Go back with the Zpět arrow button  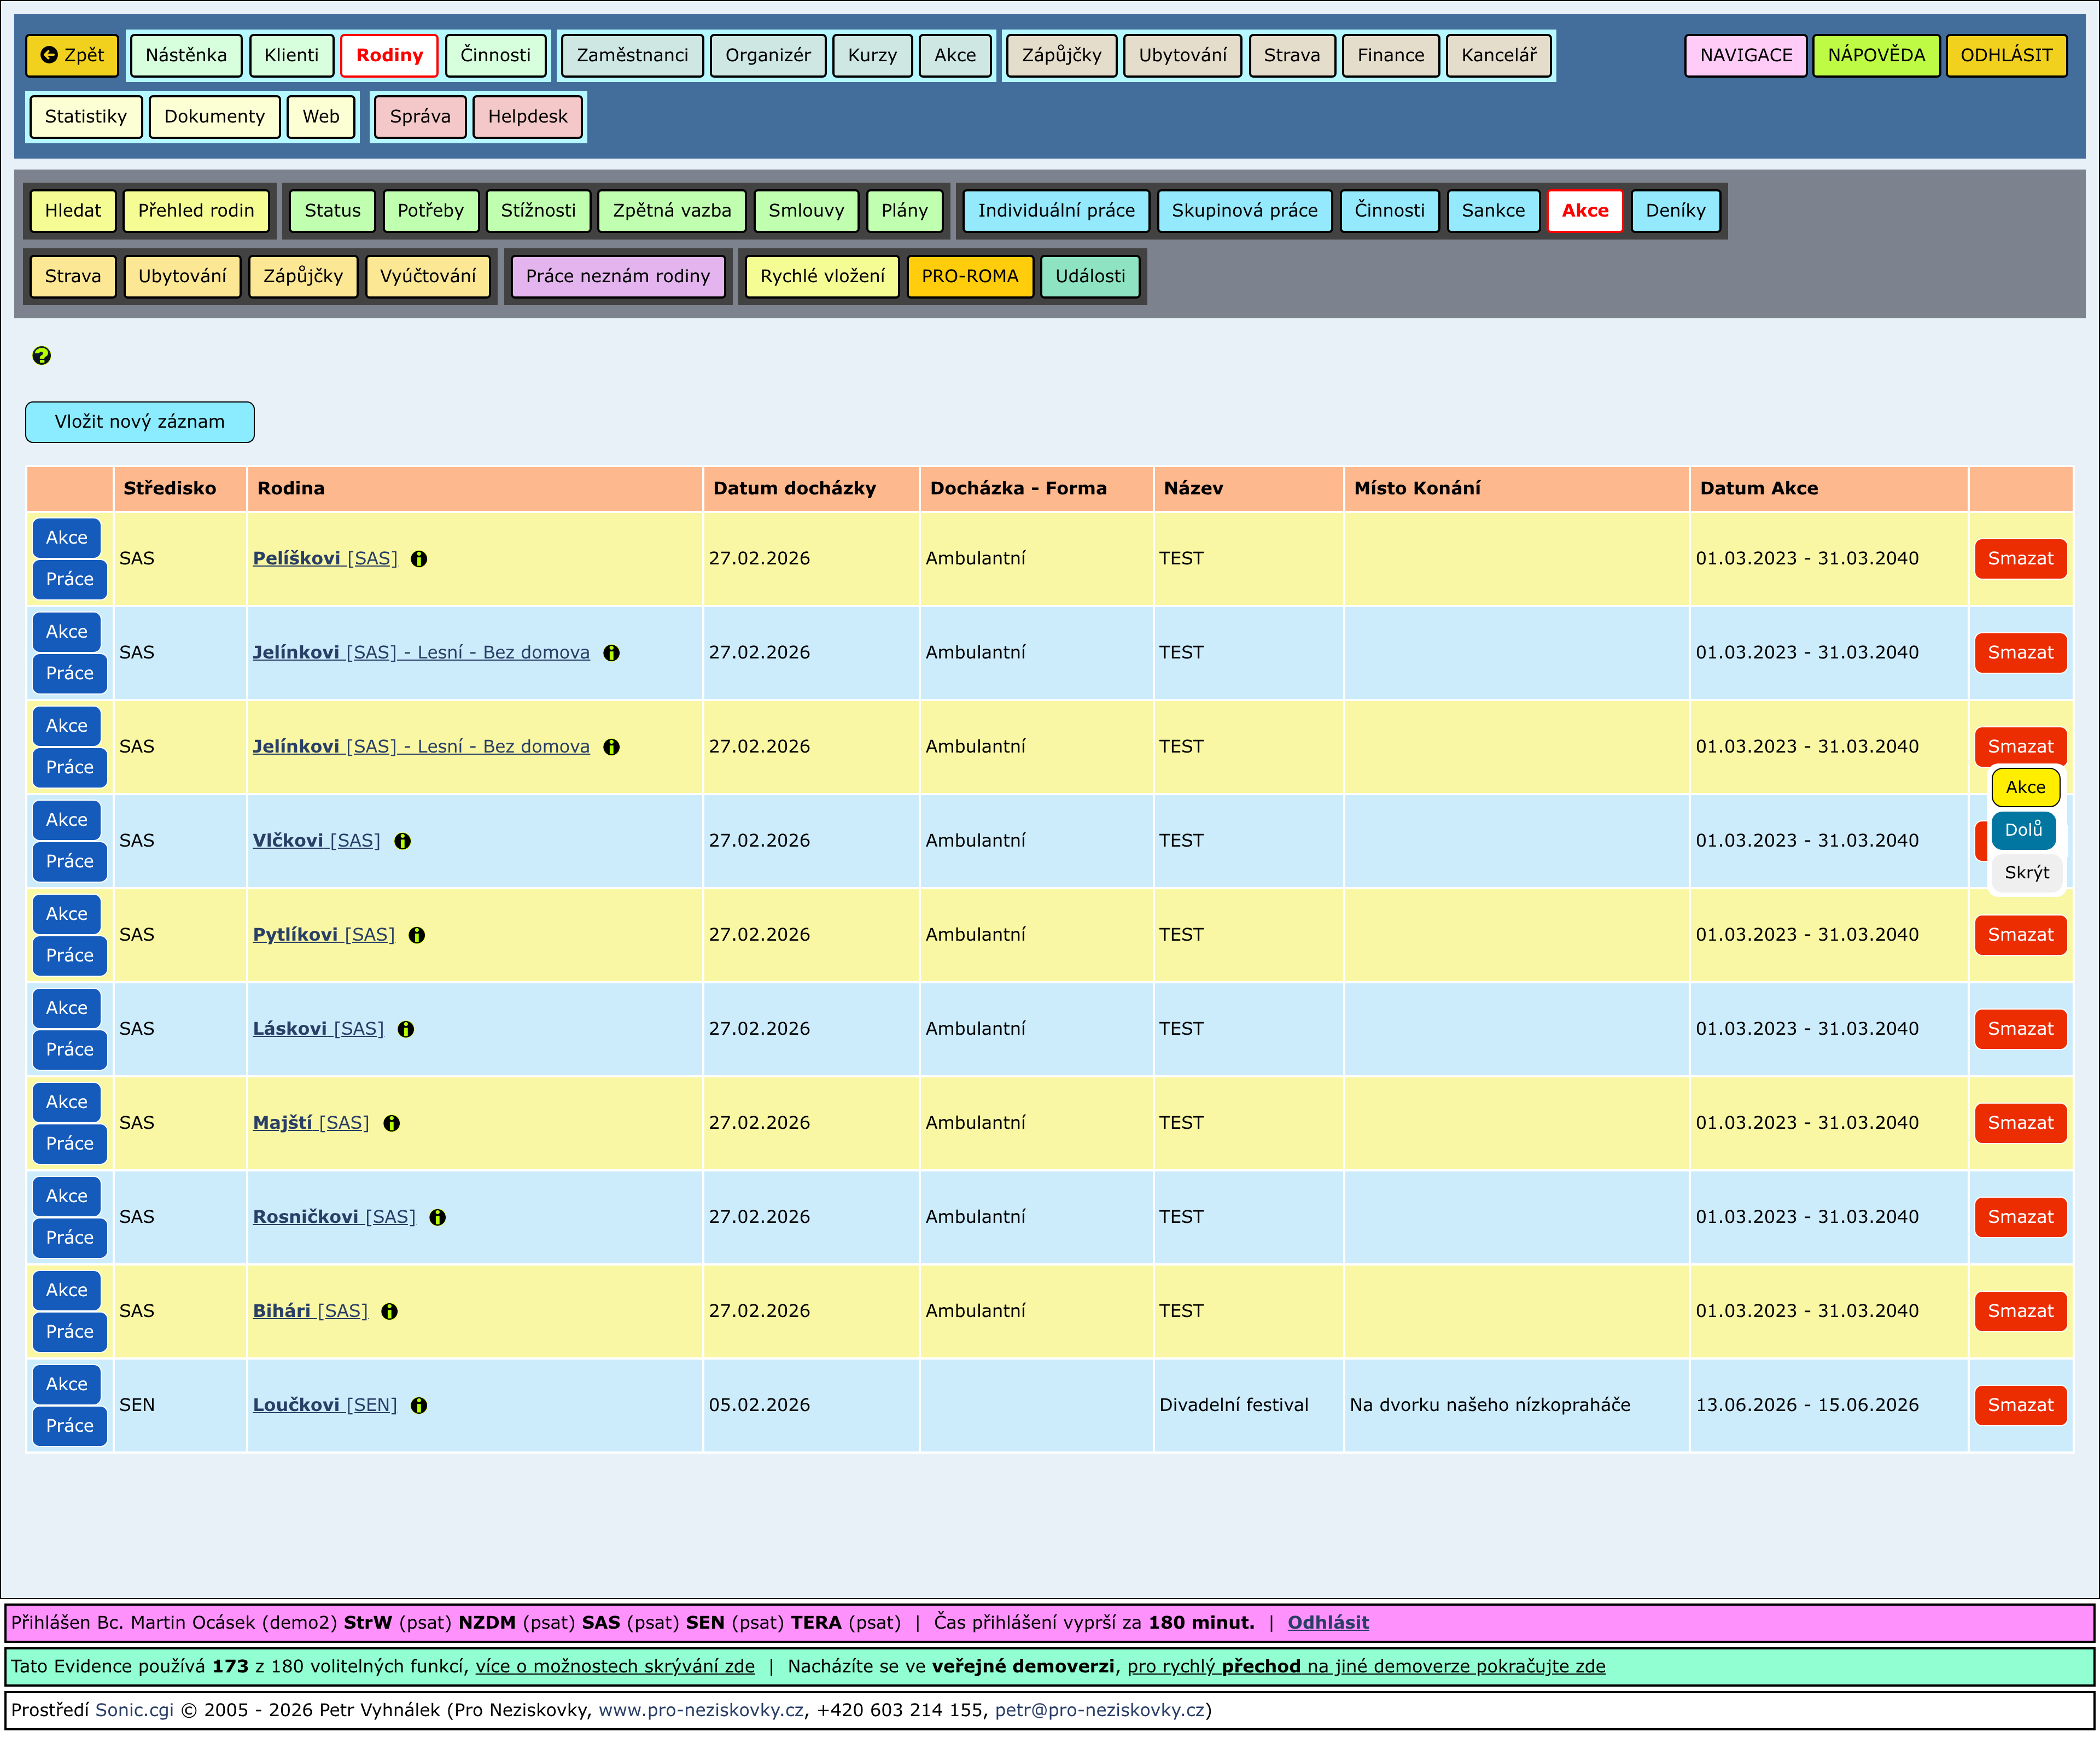coord(72,55)
